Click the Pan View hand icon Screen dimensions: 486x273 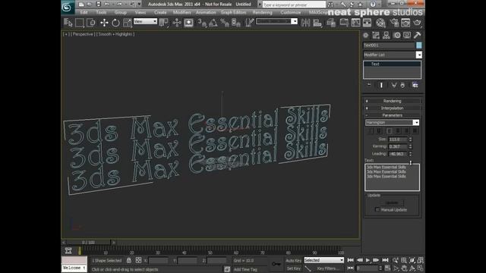(x=404, y=268)
